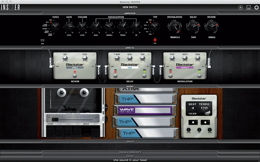Toggle the Spring reverb pedal footswitch
The width and height of the screenshot is (260, 162).
75,76
